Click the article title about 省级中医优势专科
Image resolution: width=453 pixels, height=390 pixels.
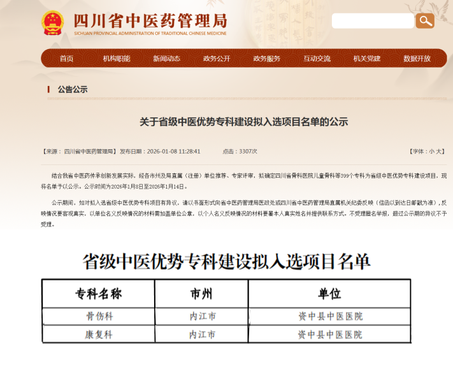243,122
